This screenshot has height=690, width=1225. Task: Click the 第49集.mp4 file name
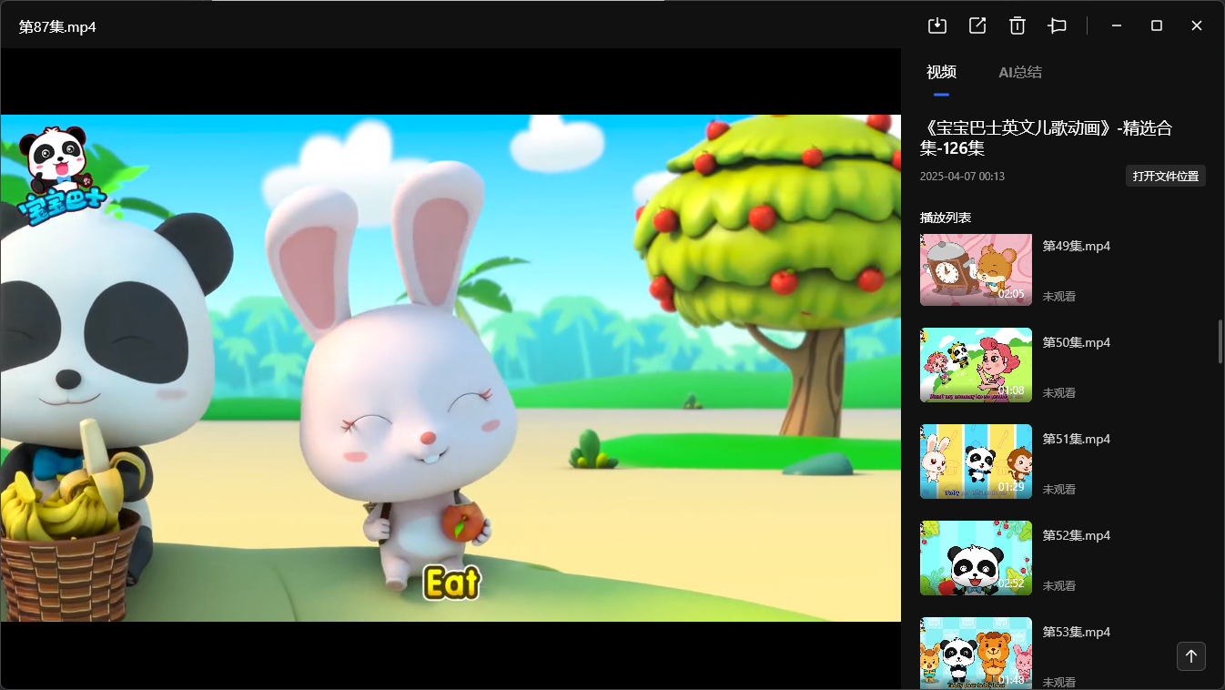[1077, 246]
